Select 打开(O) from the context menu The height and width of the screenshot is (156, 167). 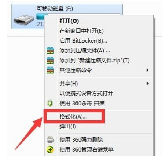tap(69, 21)
